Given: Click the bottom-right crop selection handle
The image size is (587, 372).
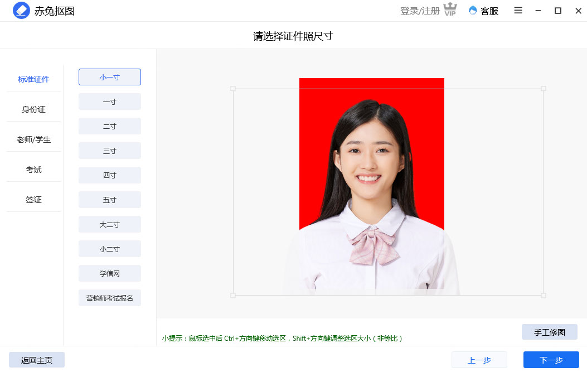Looking at the screenshot, I should point(544,295).
